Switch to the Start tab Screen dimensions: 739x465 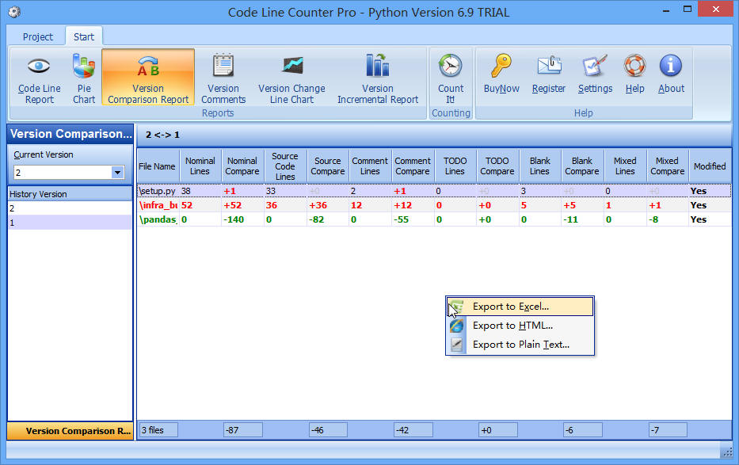84,36
